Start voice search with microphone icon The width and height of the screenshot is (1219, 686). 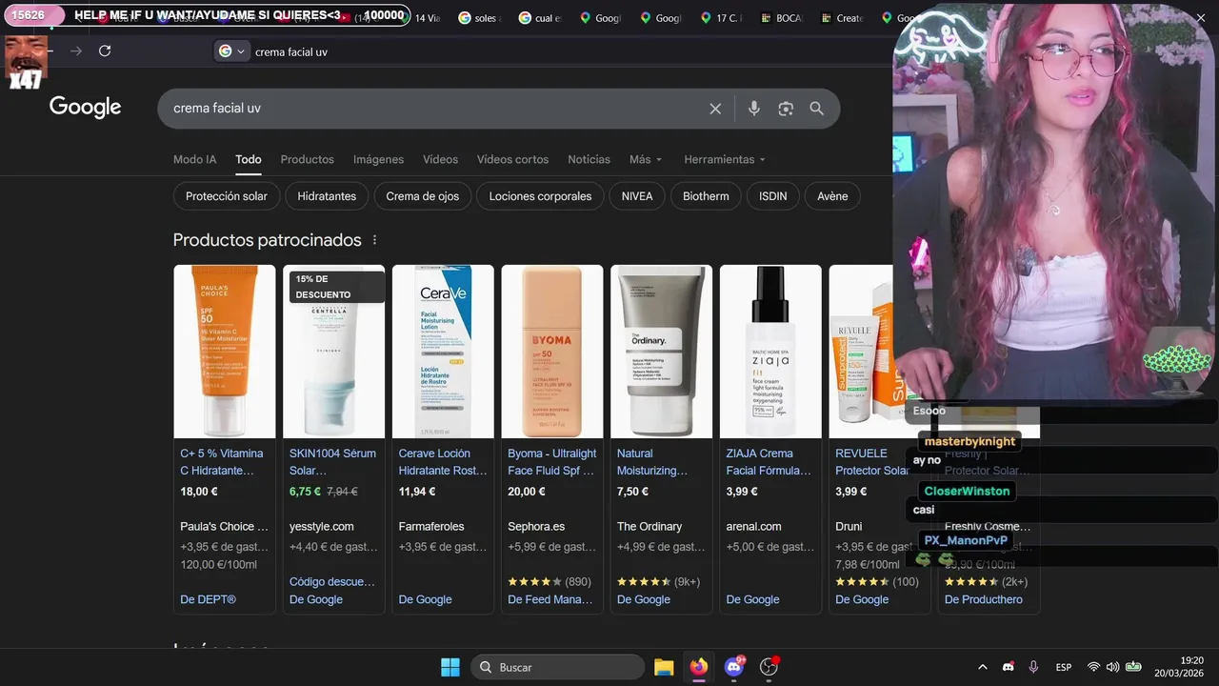753,109
